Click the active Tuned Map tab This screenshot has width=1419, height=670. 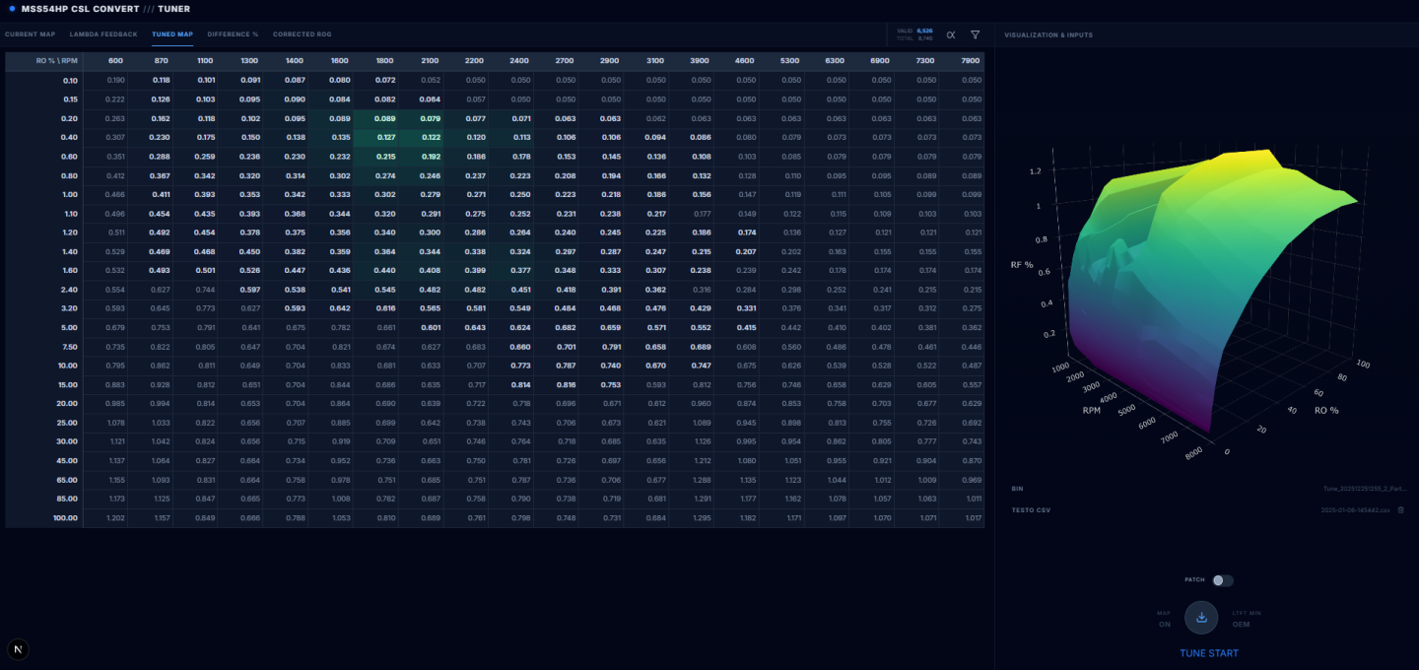[172, 34]
